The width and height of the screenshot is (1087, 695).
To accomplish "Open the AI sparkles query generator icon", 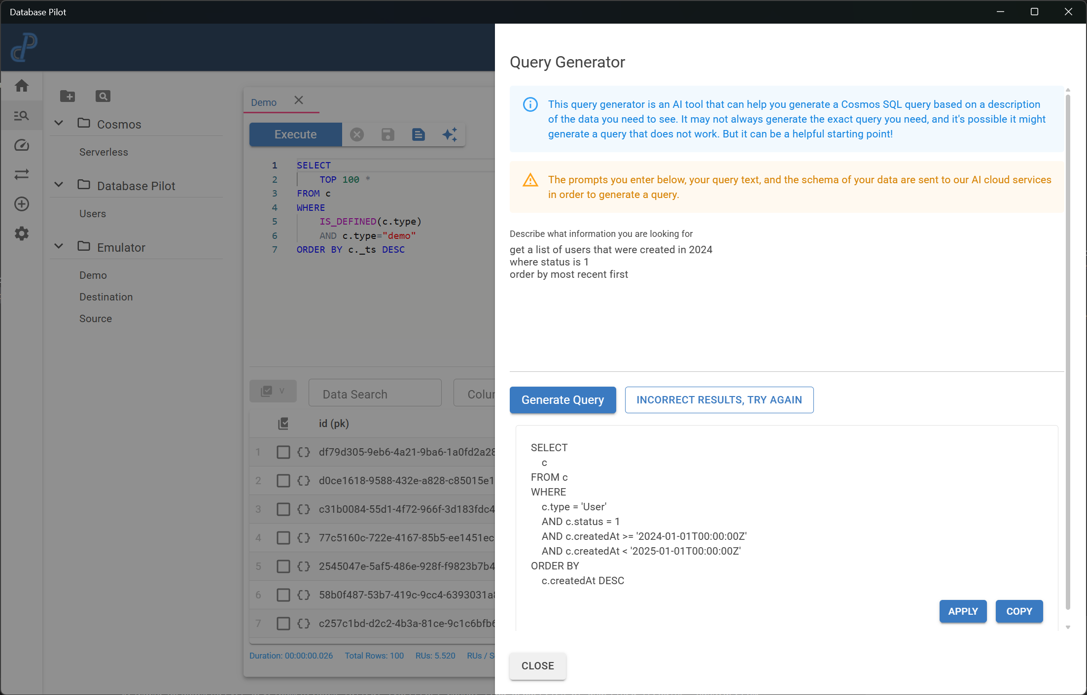I will point(449,134).
